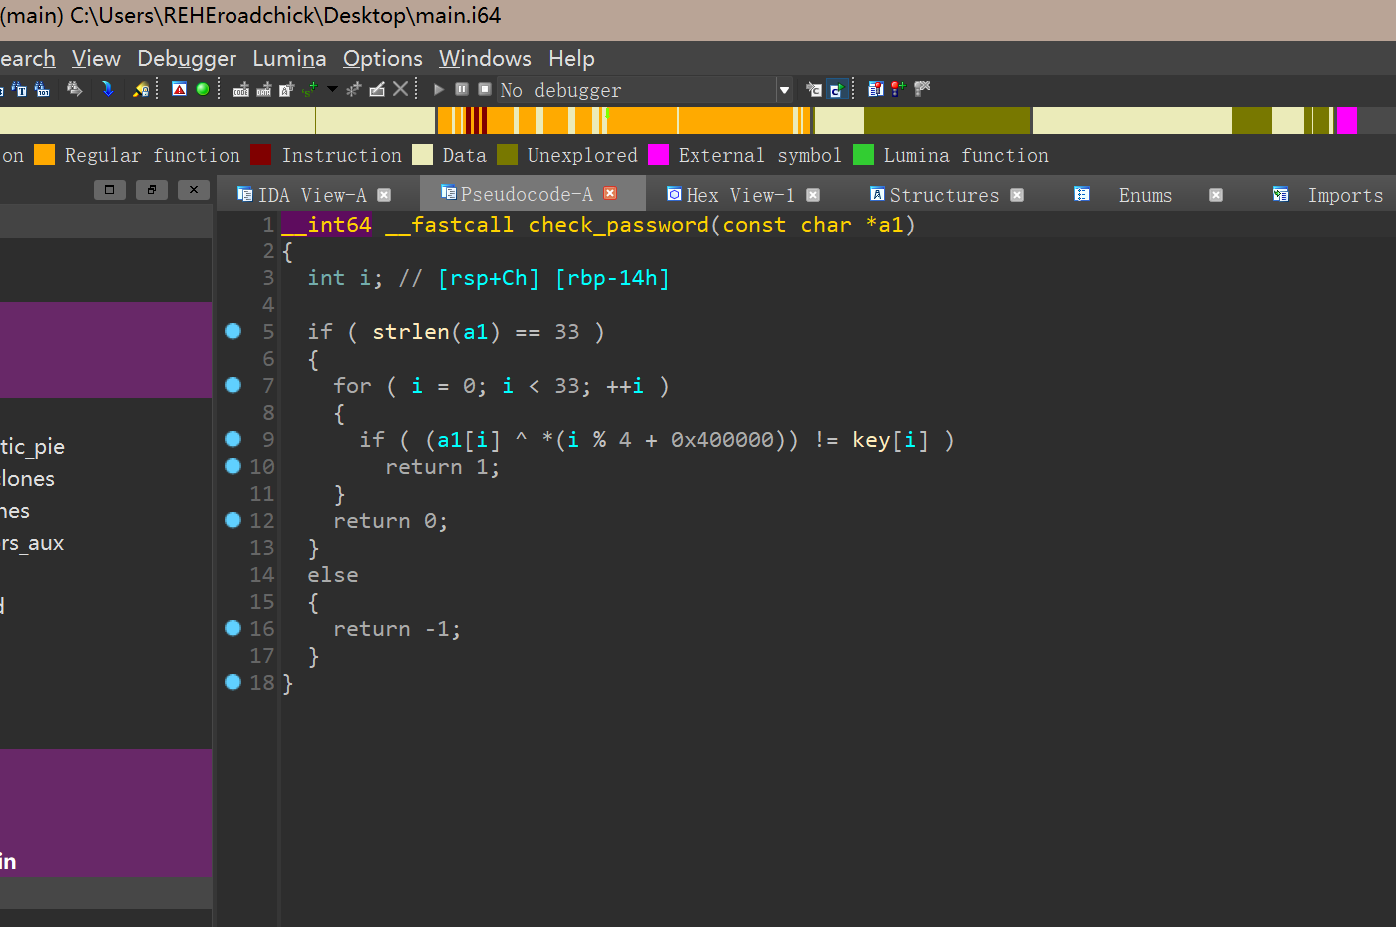
Task: Expand the small black toolbar dropdown arrow
Action: pos(332,89)
